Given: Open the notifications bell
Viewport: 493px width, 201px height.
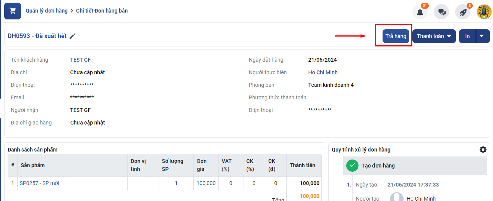Looking at the screenshot, I should click(420, 12).
